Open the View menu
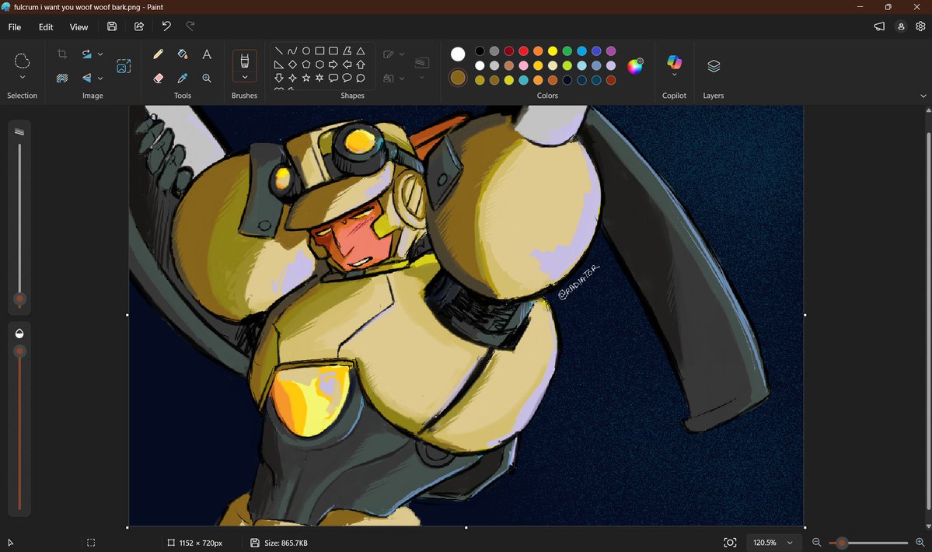This screenshot has width=932, height=552. coord(79,26)
